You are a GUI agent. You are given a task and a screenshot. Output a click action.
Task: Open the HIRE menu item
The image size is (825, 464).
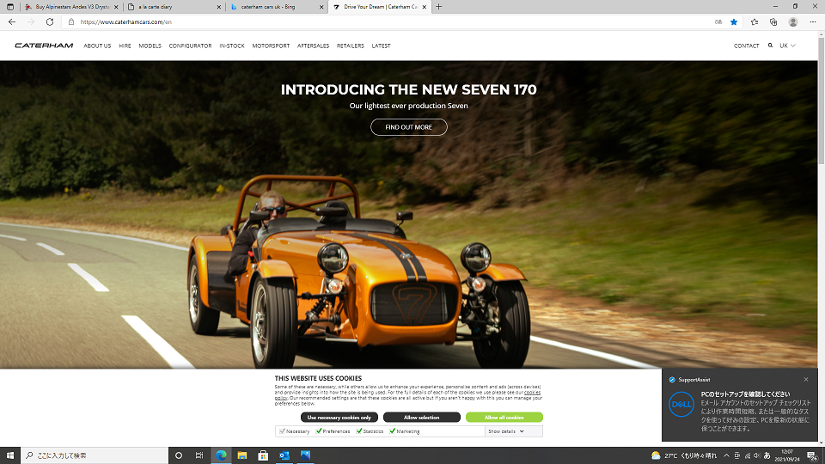pyautogui.click(x=125, y=46)
